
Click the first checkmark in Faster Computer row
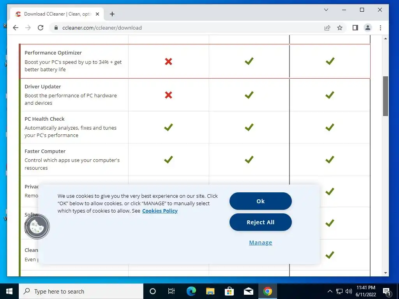[x=168, y=159]
